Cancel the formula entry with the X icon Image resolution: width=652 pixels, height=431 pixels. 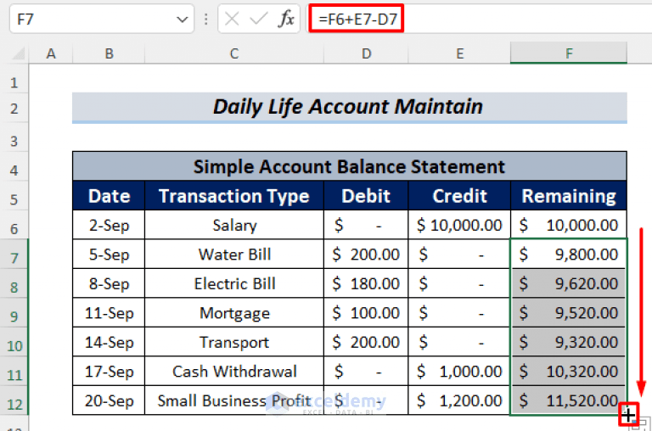tap(232, 20)
